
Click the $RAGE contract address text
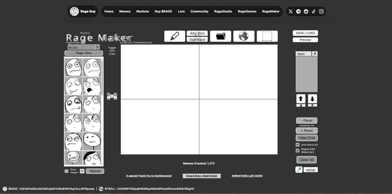click(x=57, y=189)
